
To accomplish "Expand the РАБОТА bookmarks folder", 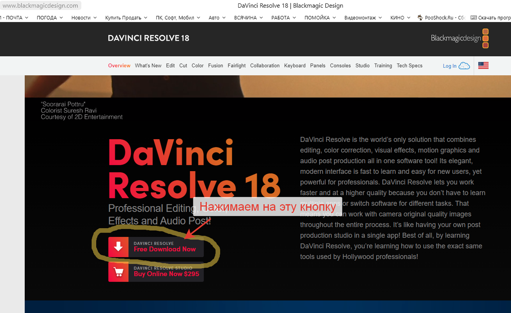I will pos(284,17).
